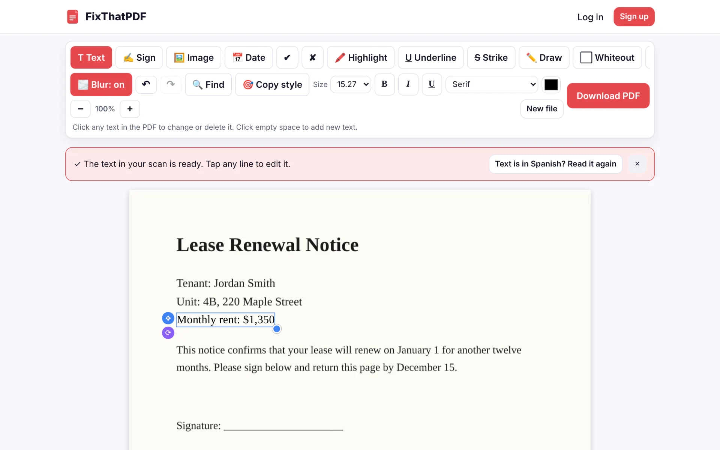Click the 'Tenant: Jordan Smith' line
The height and width of the screenshot is (450, 720).
226,283
